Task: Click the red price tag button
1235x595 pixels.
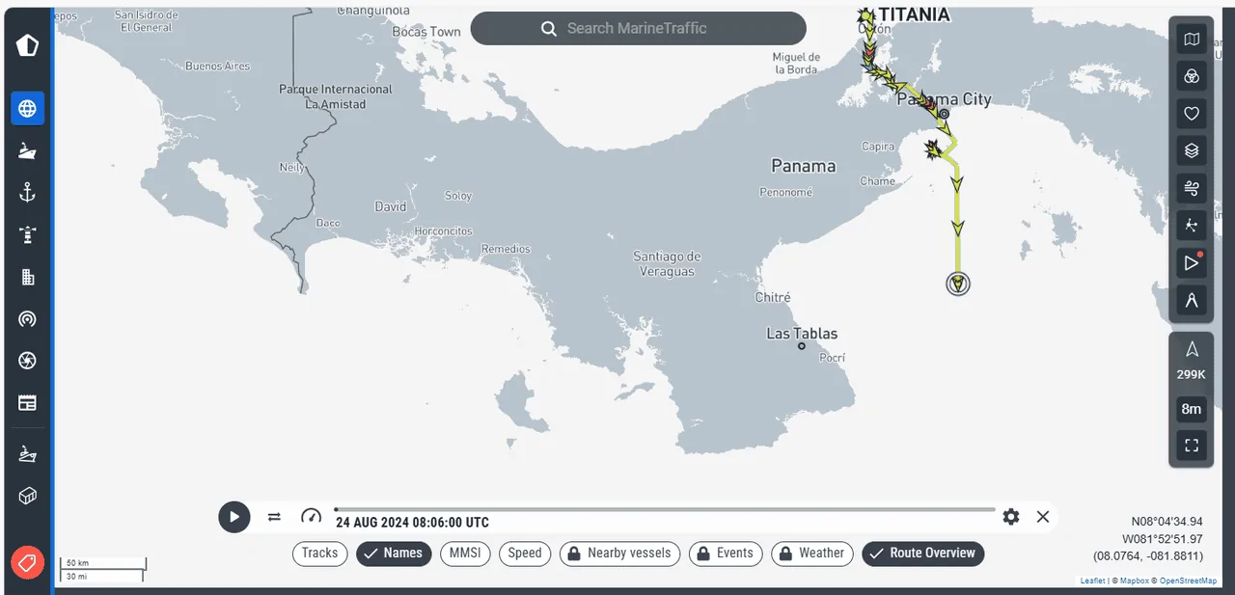Action: click(x=27, y=562)
